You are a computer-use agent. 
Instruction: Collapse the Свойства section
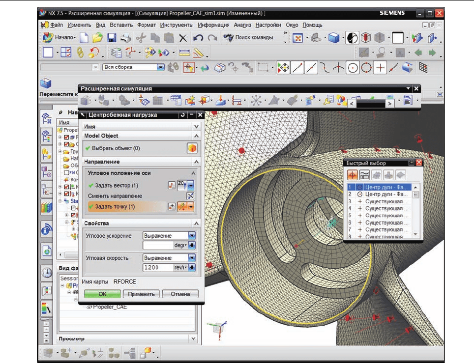point(197,223)
